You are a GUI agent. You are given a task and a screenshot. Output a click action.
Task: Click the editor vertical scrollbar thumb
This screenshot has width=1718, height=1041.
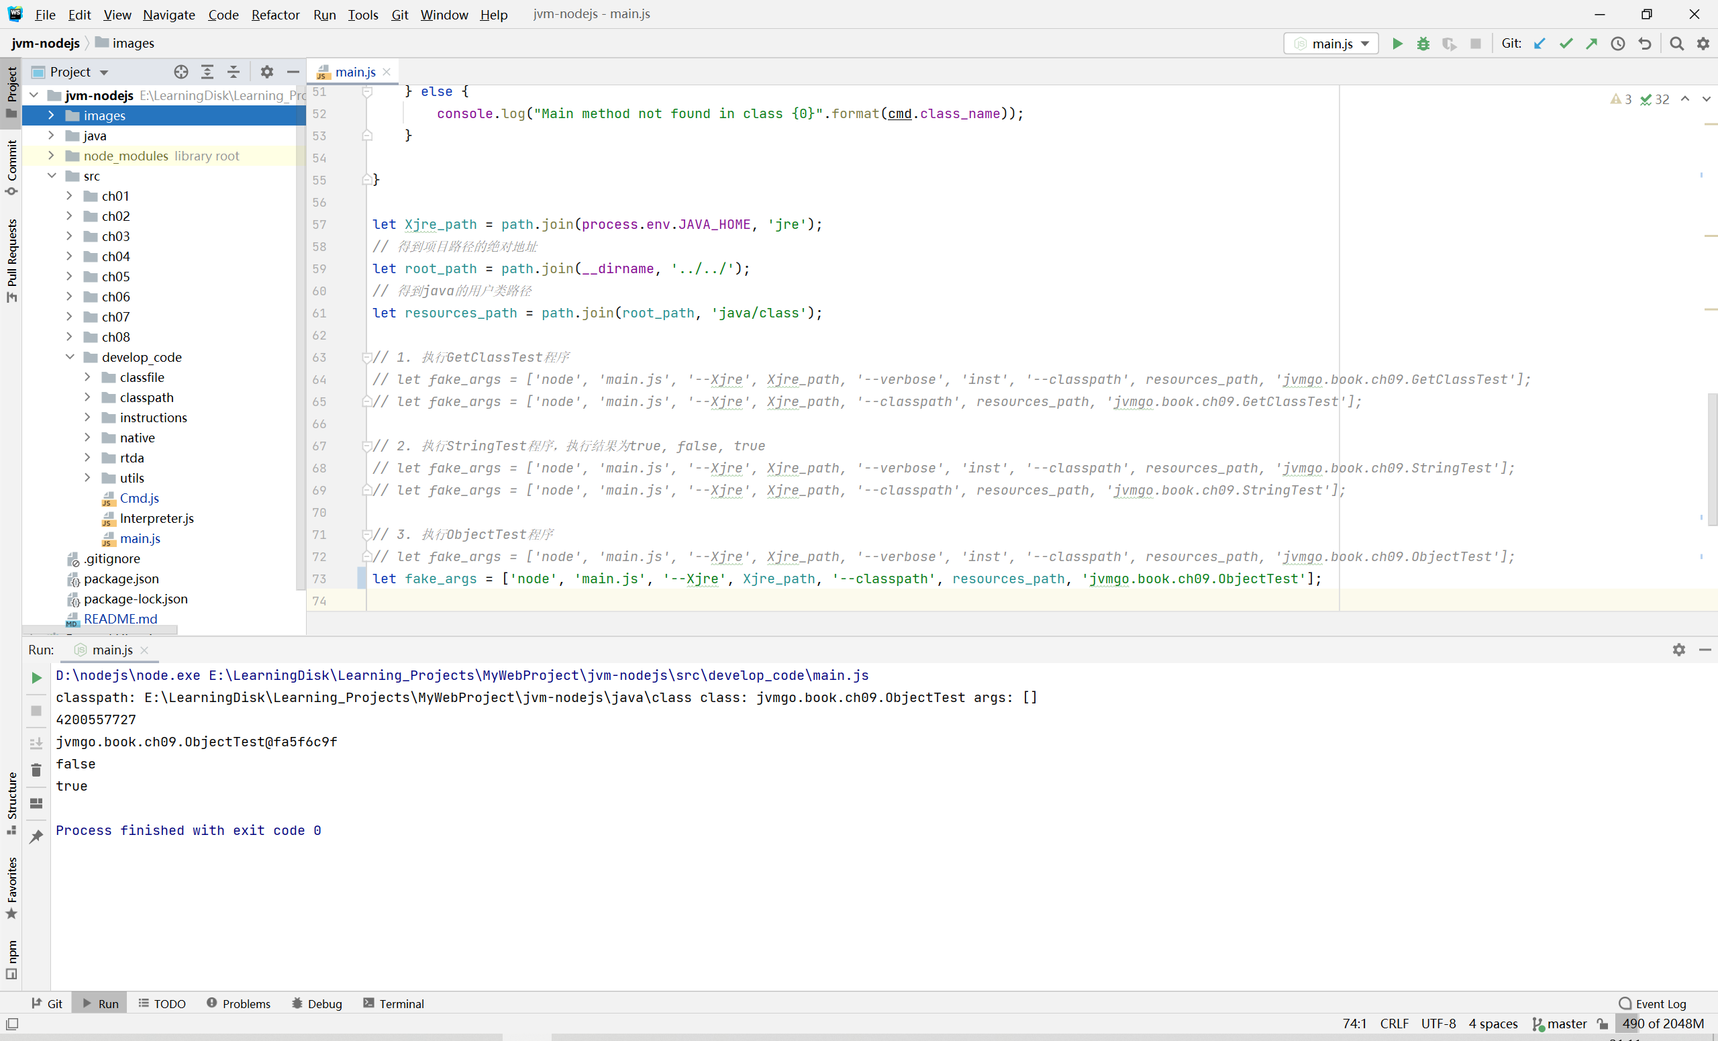[1712, 460]
